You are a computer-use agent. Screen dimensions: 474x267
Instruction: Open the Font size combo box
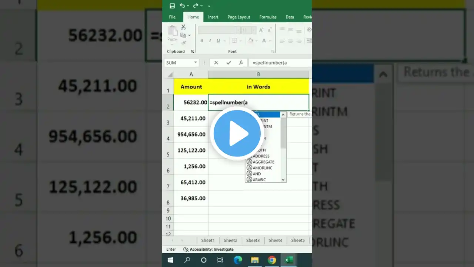(x=249, y=30)
